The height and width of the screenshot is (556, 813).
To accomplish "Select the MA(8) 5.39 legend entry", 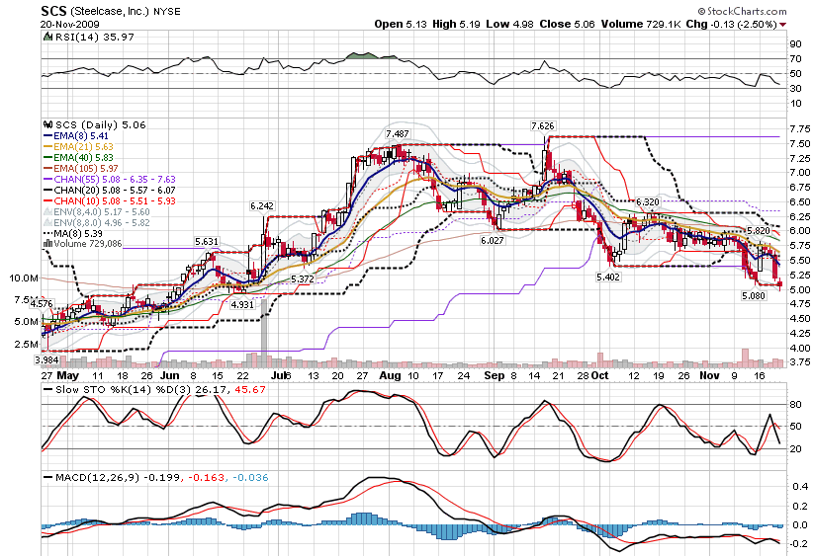I will [73, 233].
